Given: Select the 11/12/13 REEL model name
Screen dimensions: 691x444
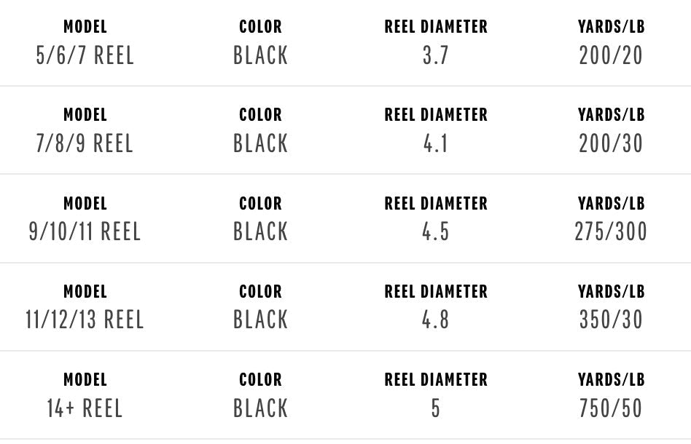Looking at the screenshot, I should pos(85,320).
